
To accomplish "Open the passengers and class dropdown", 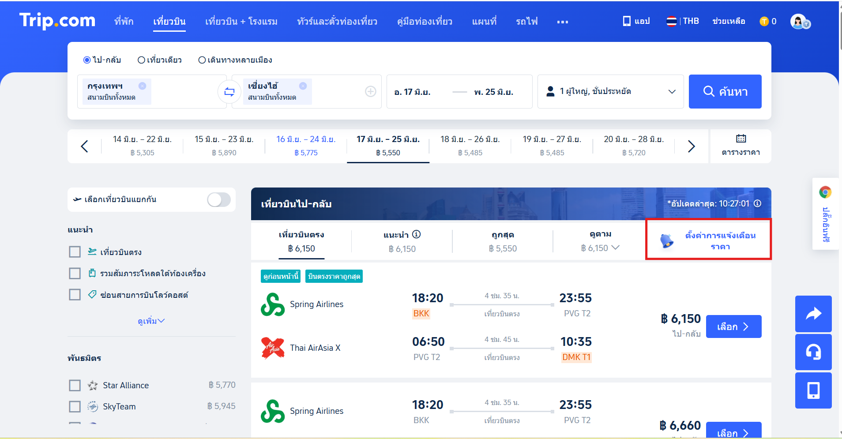I will [x=610, y=91].
